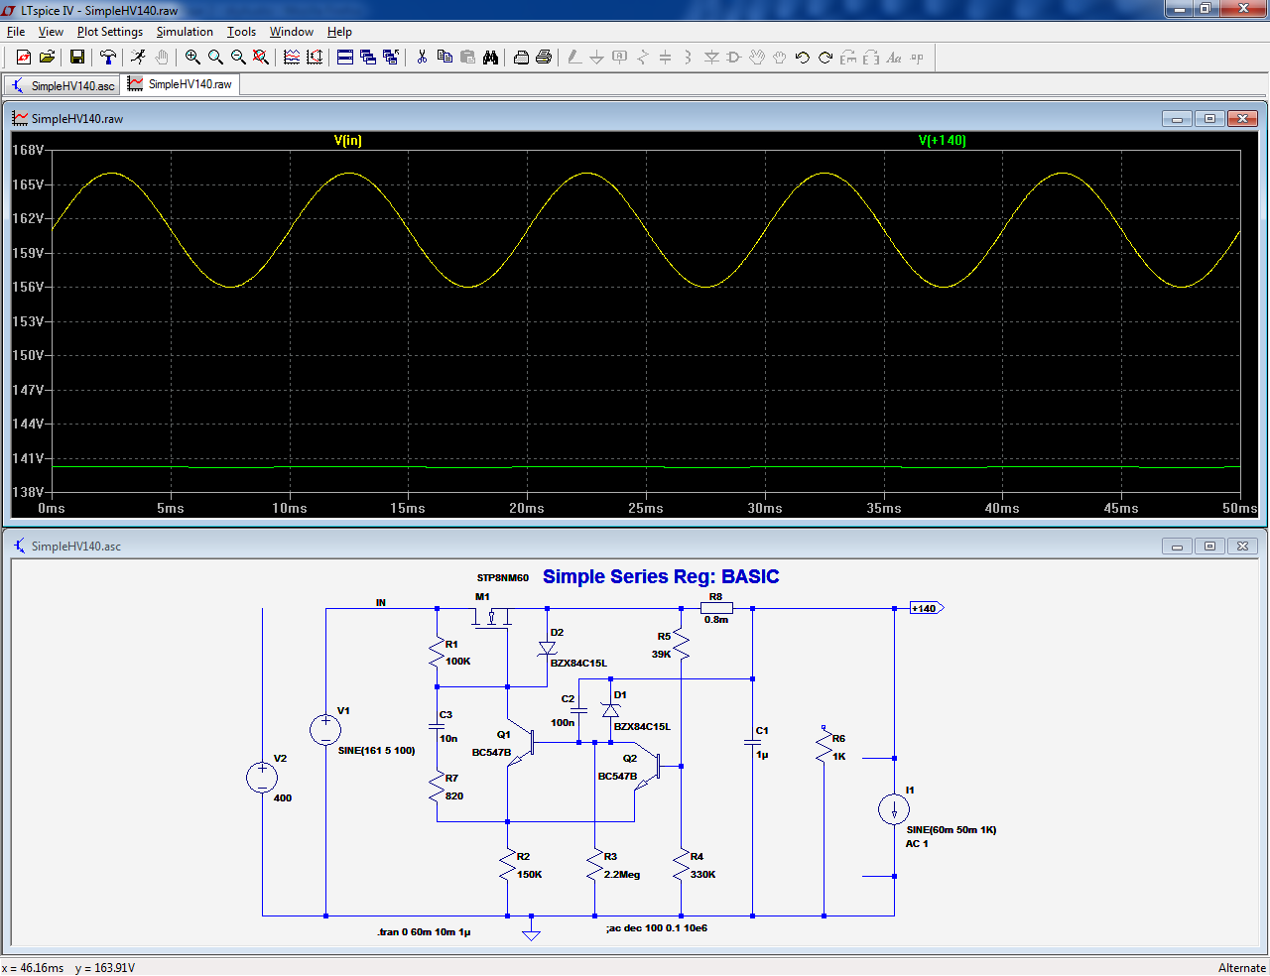
Task: Select the Label Net tool
Action: (x=620, y=58)
